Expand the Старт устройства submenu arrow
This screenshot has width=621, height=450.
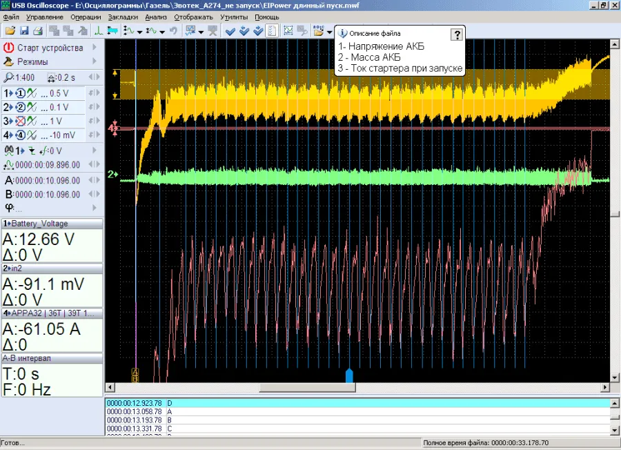click(x=95, y=47)
